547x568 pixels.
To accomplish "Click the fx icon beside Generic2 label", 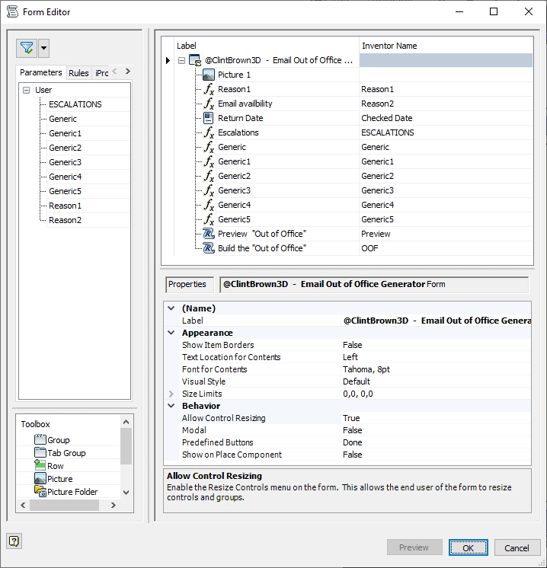I will [209, 176].
